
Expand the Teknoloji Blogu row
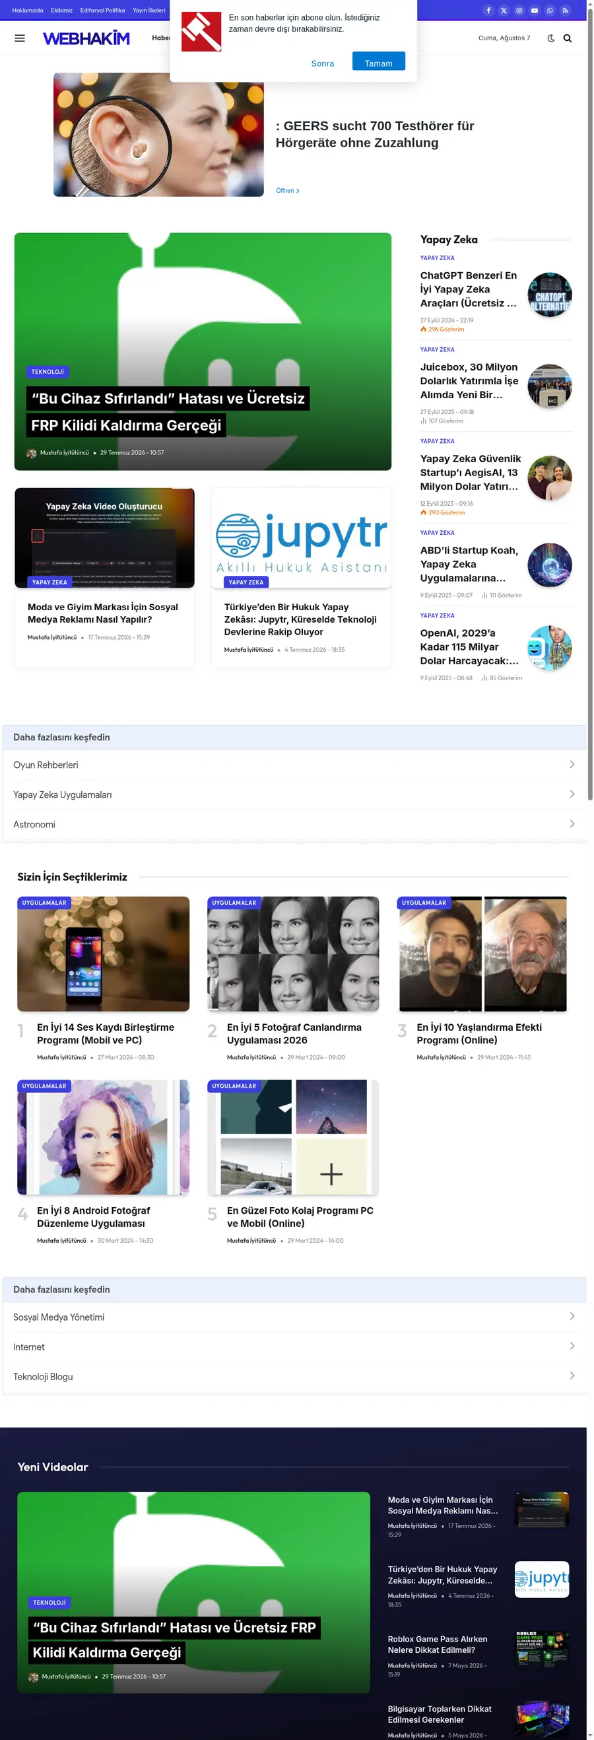coord(294,1376)
